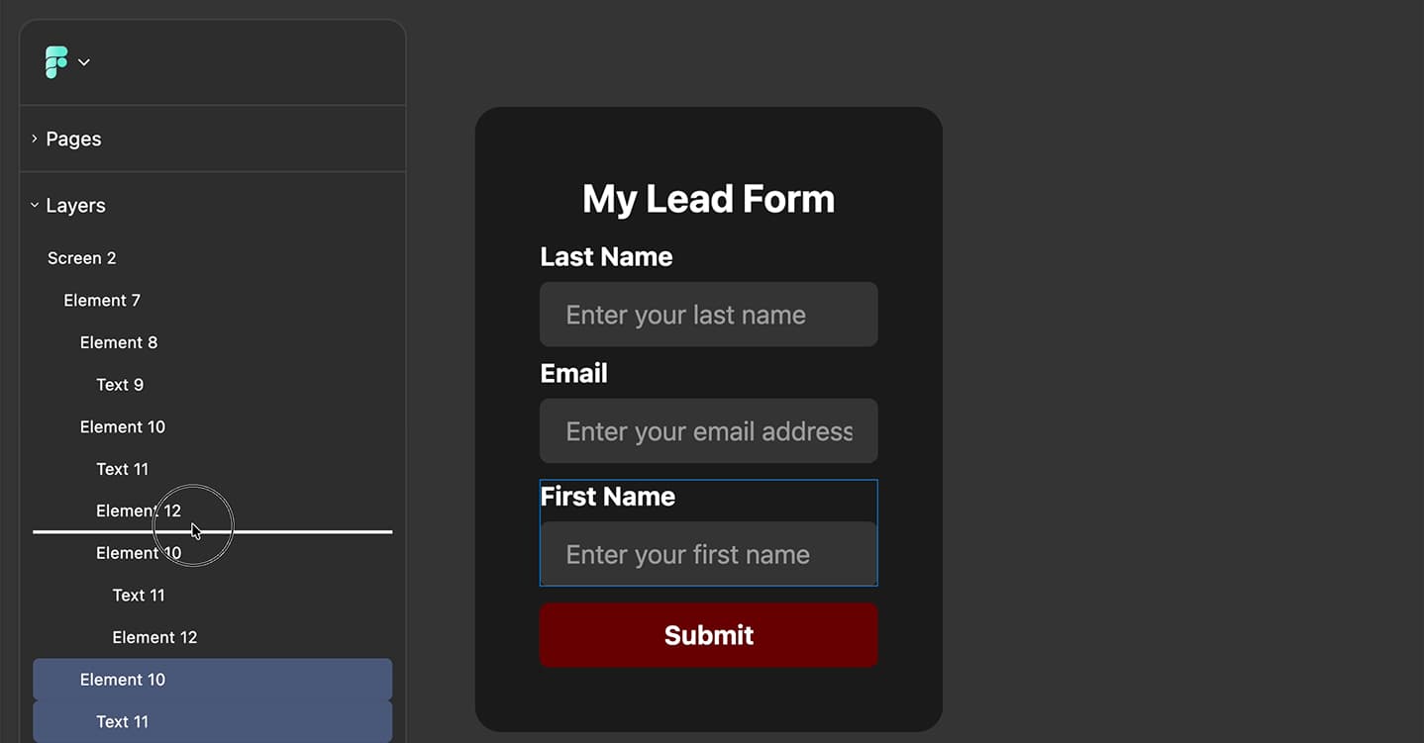This screenshot has height=743, width=1424.
Task: Select the Element 10 layer directly below Text 9
Action: point(123,427)
